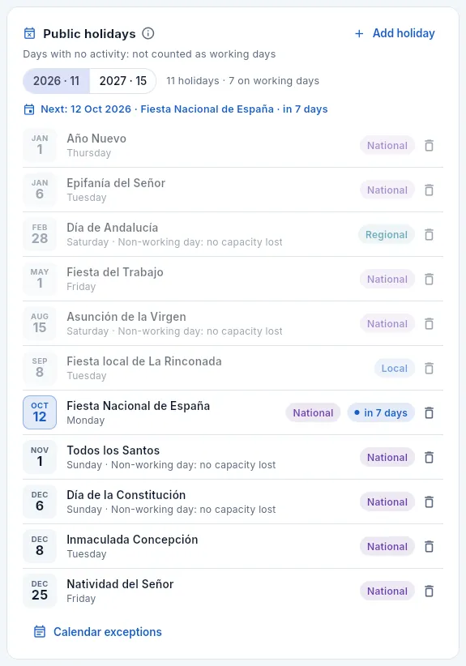This screenshot has width=466, height=666.
Task: Remove the Inmaculada Concepción holiday
Action: pyautogui.click(x=429, y=547)
